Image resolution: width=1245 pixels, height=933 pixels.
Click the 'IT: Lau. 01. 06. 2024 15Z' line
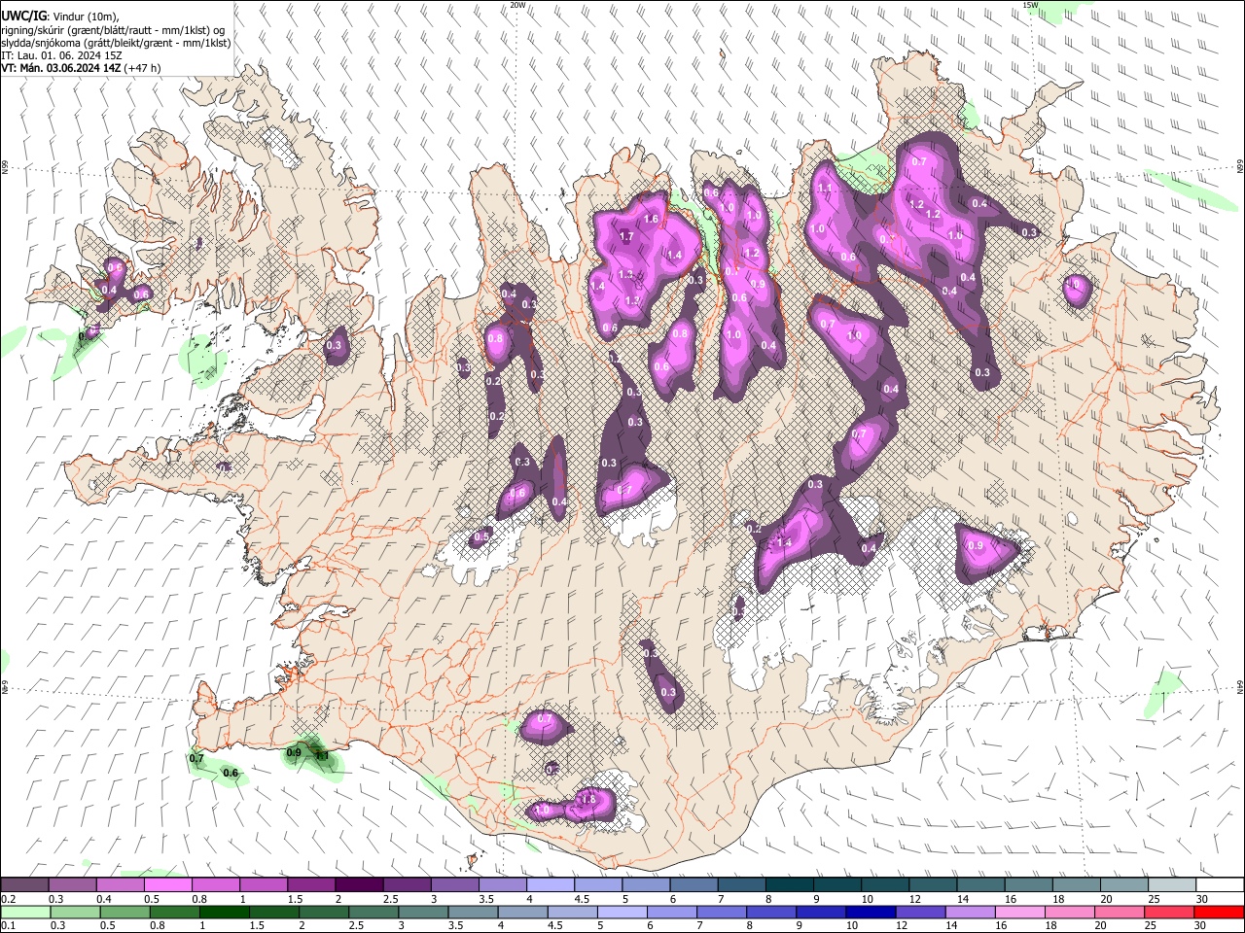click(61, 55)
